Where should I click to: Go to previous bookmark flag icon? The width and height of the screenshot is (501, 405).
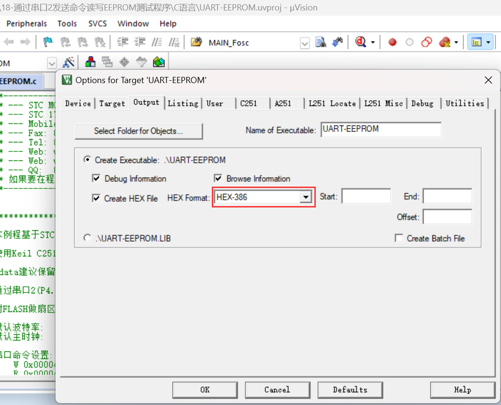coord(66,42)
